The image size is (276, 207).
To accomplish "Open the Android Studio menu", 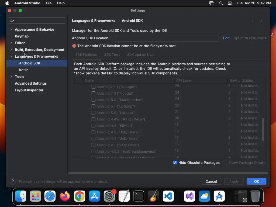I will pos(27,3).
